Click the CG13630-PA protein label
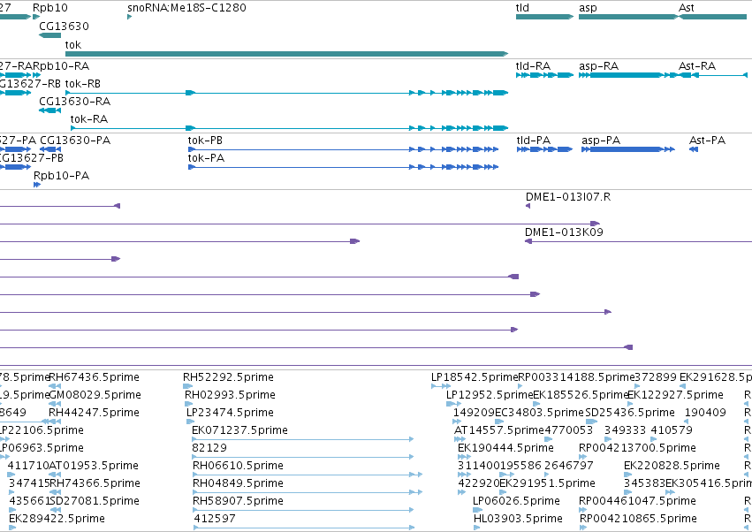Viewport: 752px width, 532px height. [x=75, y=141]
